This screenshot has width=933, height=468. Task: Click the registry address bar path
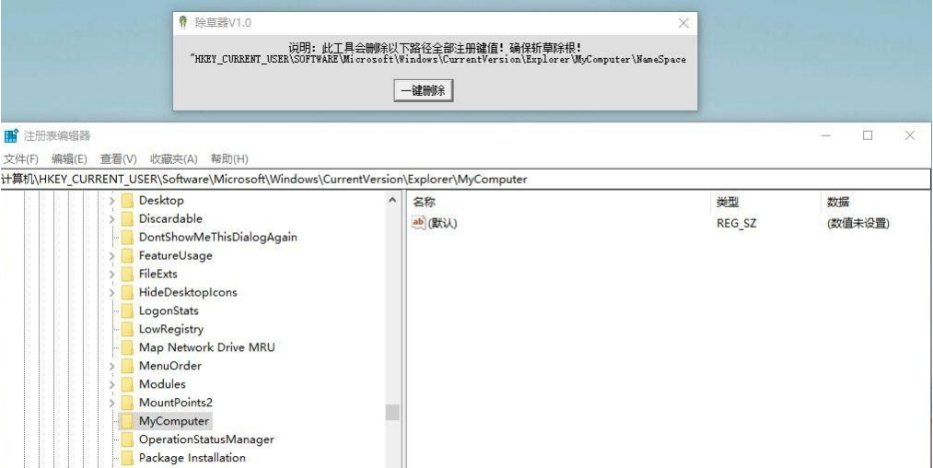[x=466, y=180]
